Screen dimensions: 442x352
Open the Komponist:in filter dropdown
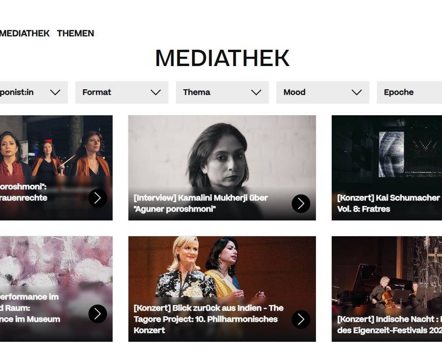34,93
